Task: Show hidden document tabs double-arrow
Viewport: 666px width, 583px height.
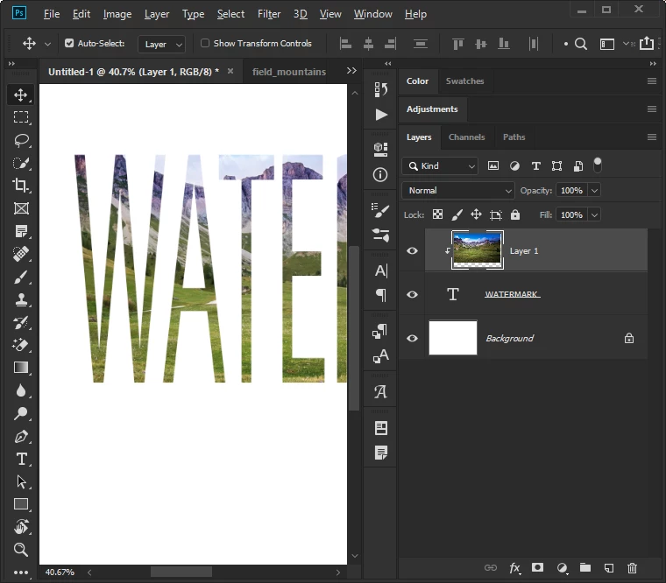Action: tap(351, 71)
